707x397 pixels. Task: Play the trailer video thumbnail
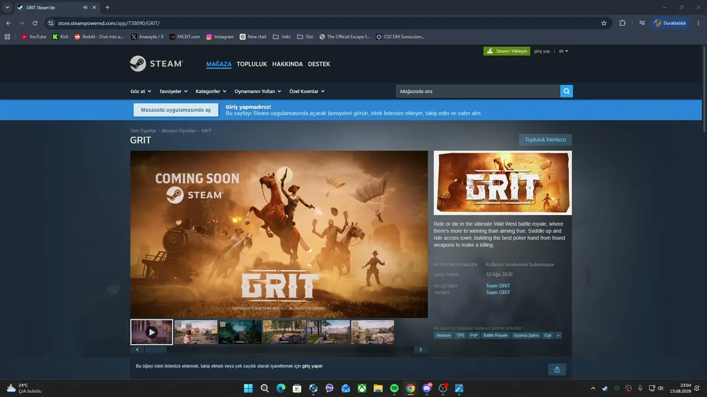[x=151, y=332]
